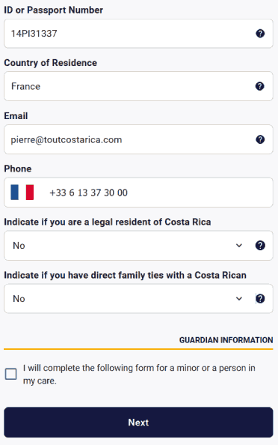Click the Next button

tap(138, 423)
